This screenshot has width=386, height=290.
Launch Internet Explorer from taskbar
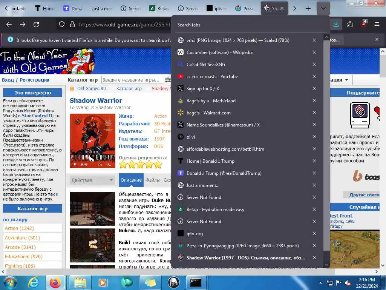34,282
